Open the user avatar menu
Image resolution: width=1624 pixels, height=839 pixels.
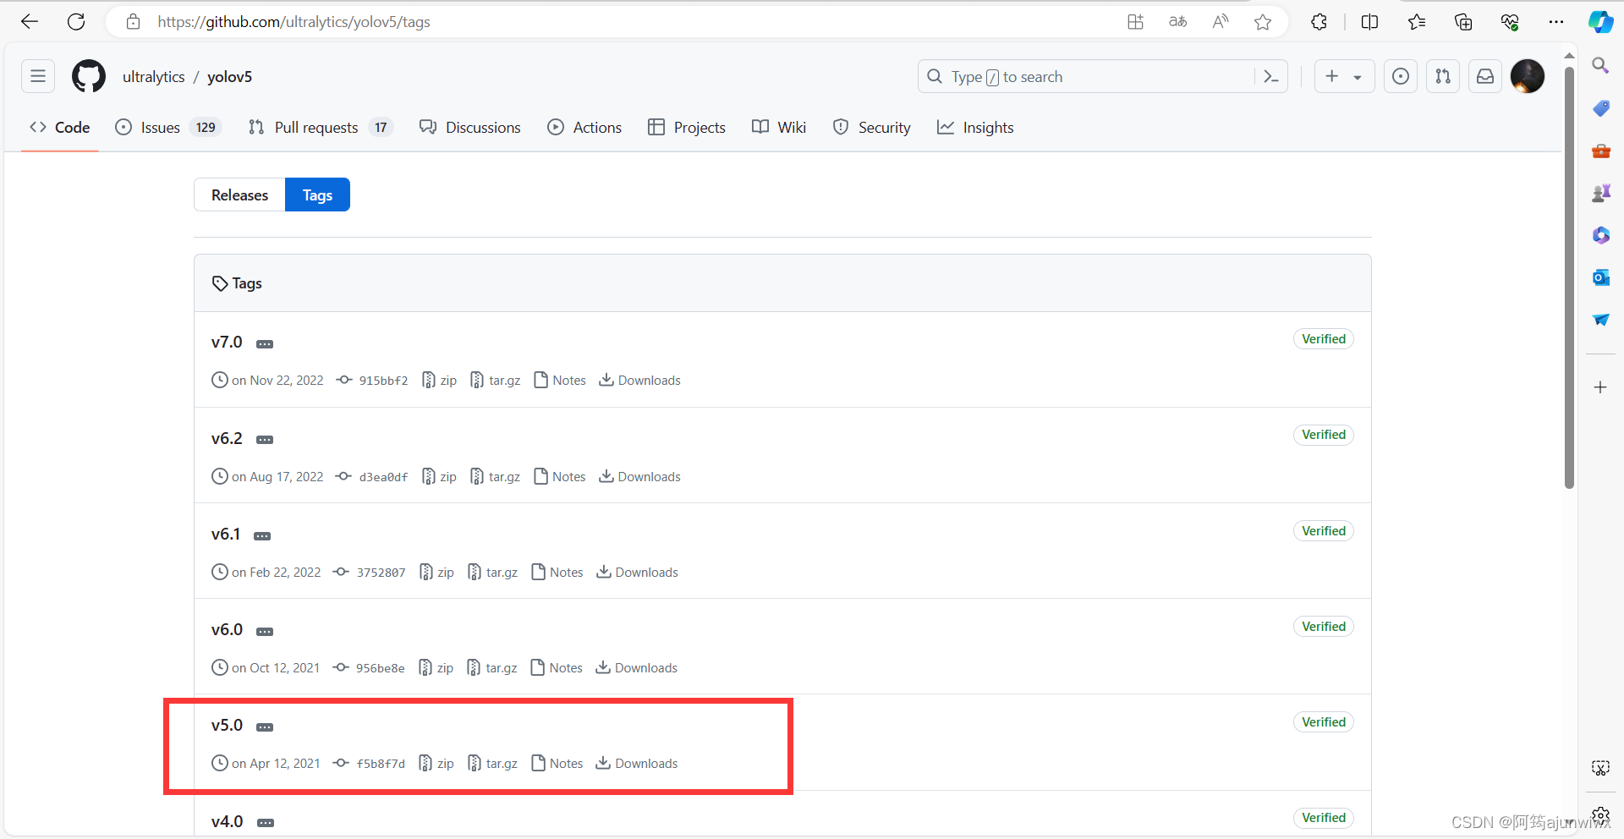(x=1528, y=76)
